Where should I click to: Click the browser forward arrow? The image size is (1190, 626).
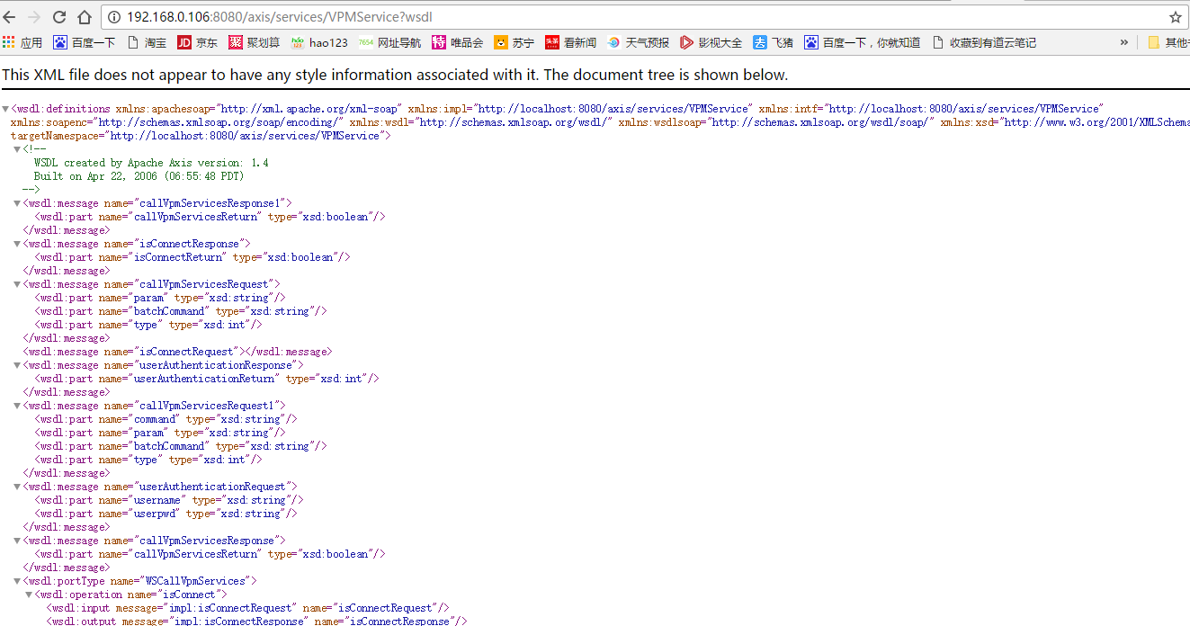(34, 17)
